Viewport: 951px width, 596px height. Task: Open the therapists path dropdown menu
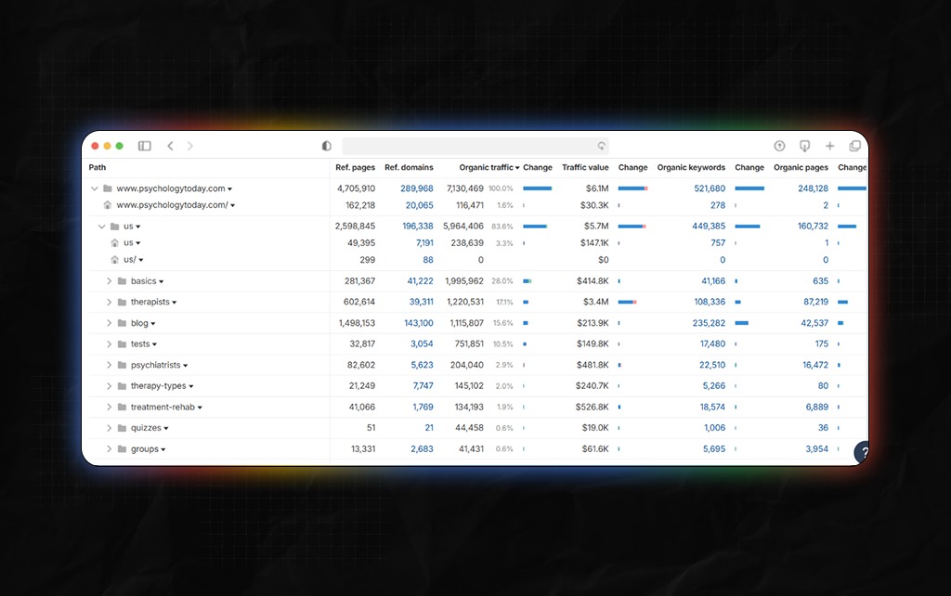pyautogui.click(x=175, y=303)
